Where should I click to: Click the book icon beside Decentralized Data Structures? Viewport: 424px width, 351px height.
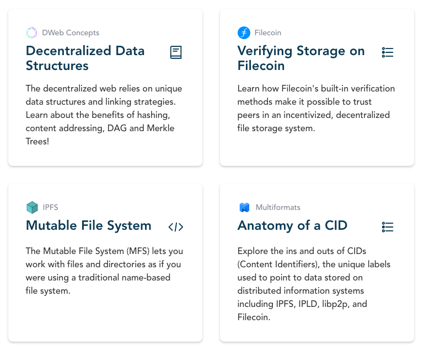click(176, 52)
